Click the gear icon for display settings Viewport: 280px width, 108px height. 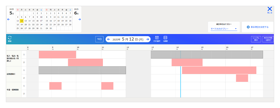(248, 27)
